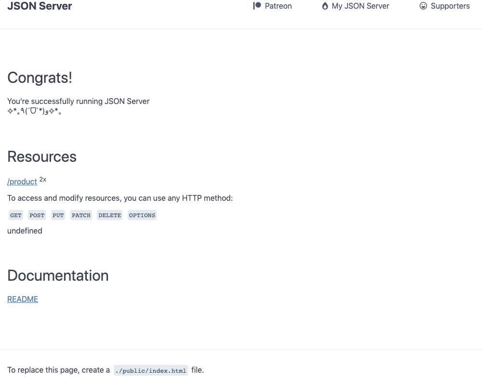Click the 2x count beside /product
This screenshot has height=377, width=482.
[x=43, y=180]
